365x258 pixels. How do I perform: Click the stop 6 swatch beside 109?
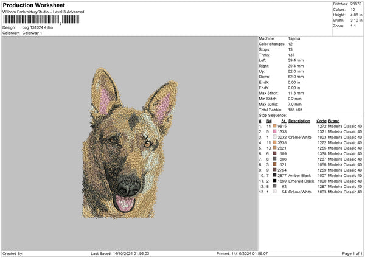(275, 153)
